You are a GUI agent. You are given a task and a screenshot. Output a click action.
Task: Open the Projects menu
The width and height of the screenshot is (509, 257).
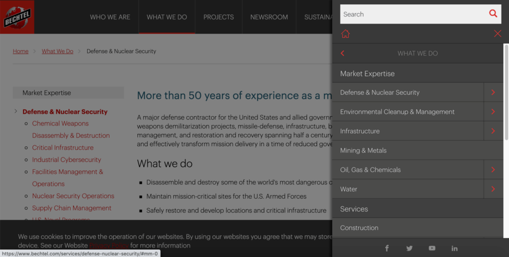219,17
